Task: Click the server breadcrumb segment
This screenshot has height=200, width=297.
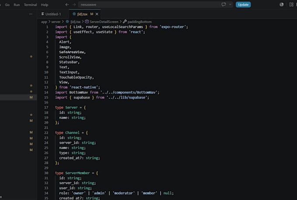Action: click(x=56, y=22)
